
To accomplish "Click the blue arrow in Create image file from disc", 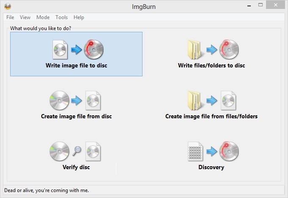I will coord(77,100).
